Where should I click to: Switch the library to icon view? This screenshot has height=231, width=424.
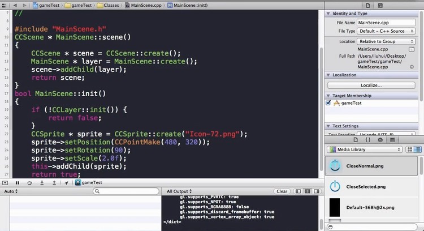pyautogui.click(x=410, y=149)
